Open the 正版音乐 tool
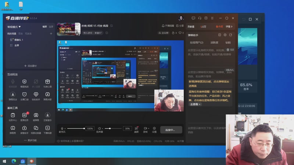The height and width of the screenshot is (165, 294). click(x=47, y=117)
